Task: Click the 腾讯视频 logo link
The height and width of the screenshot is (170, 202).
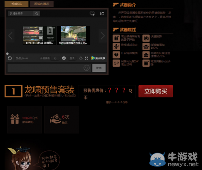Action: [98, 58]
